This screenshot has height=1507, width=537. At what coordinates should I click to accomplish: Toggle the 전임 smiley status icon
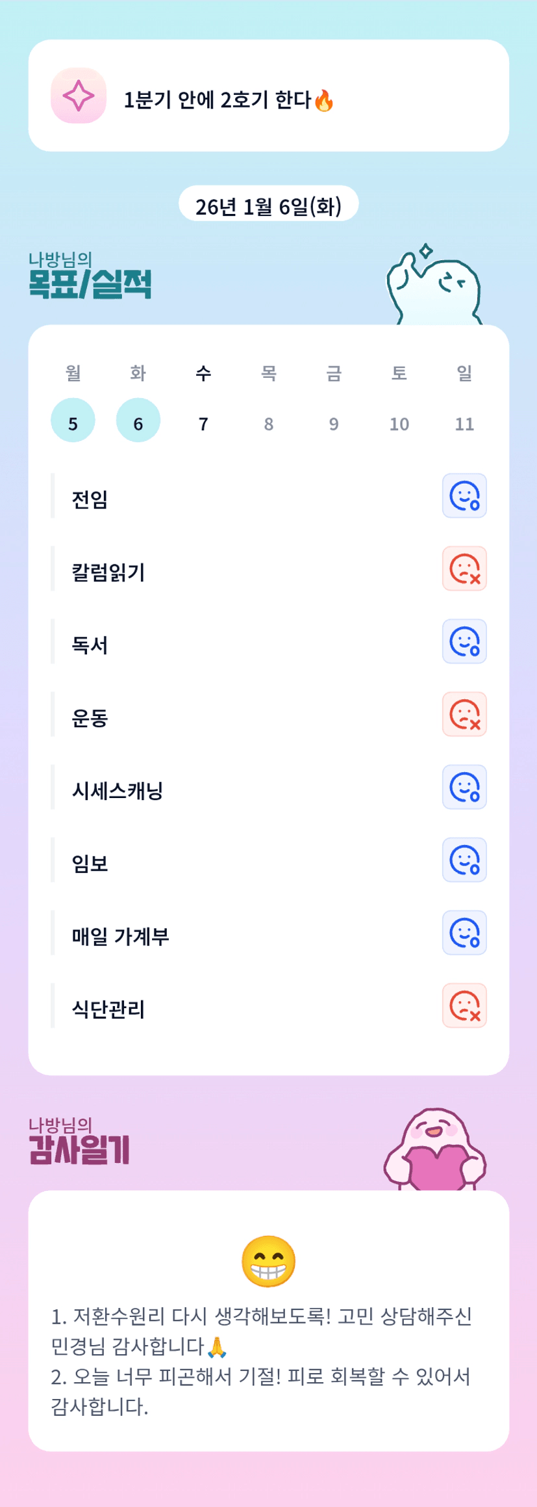point(464,496)
